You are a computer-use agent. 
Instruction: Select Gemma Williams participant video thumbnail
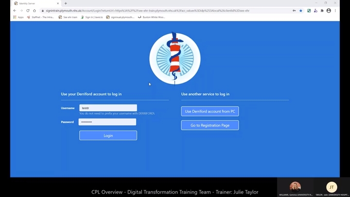click(296, 187)
